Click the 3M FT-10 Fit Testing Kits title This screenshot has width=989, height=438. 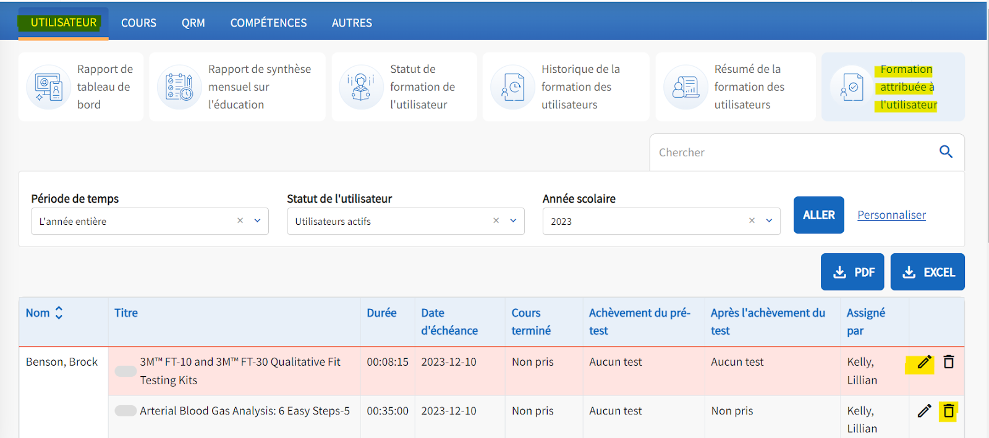click(x=240, y=371)
